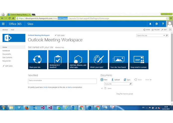The height and width of the screenshot is (123, 173).
Task: Open Your site. Your brand. tile
Action: (x=118, y=60)
